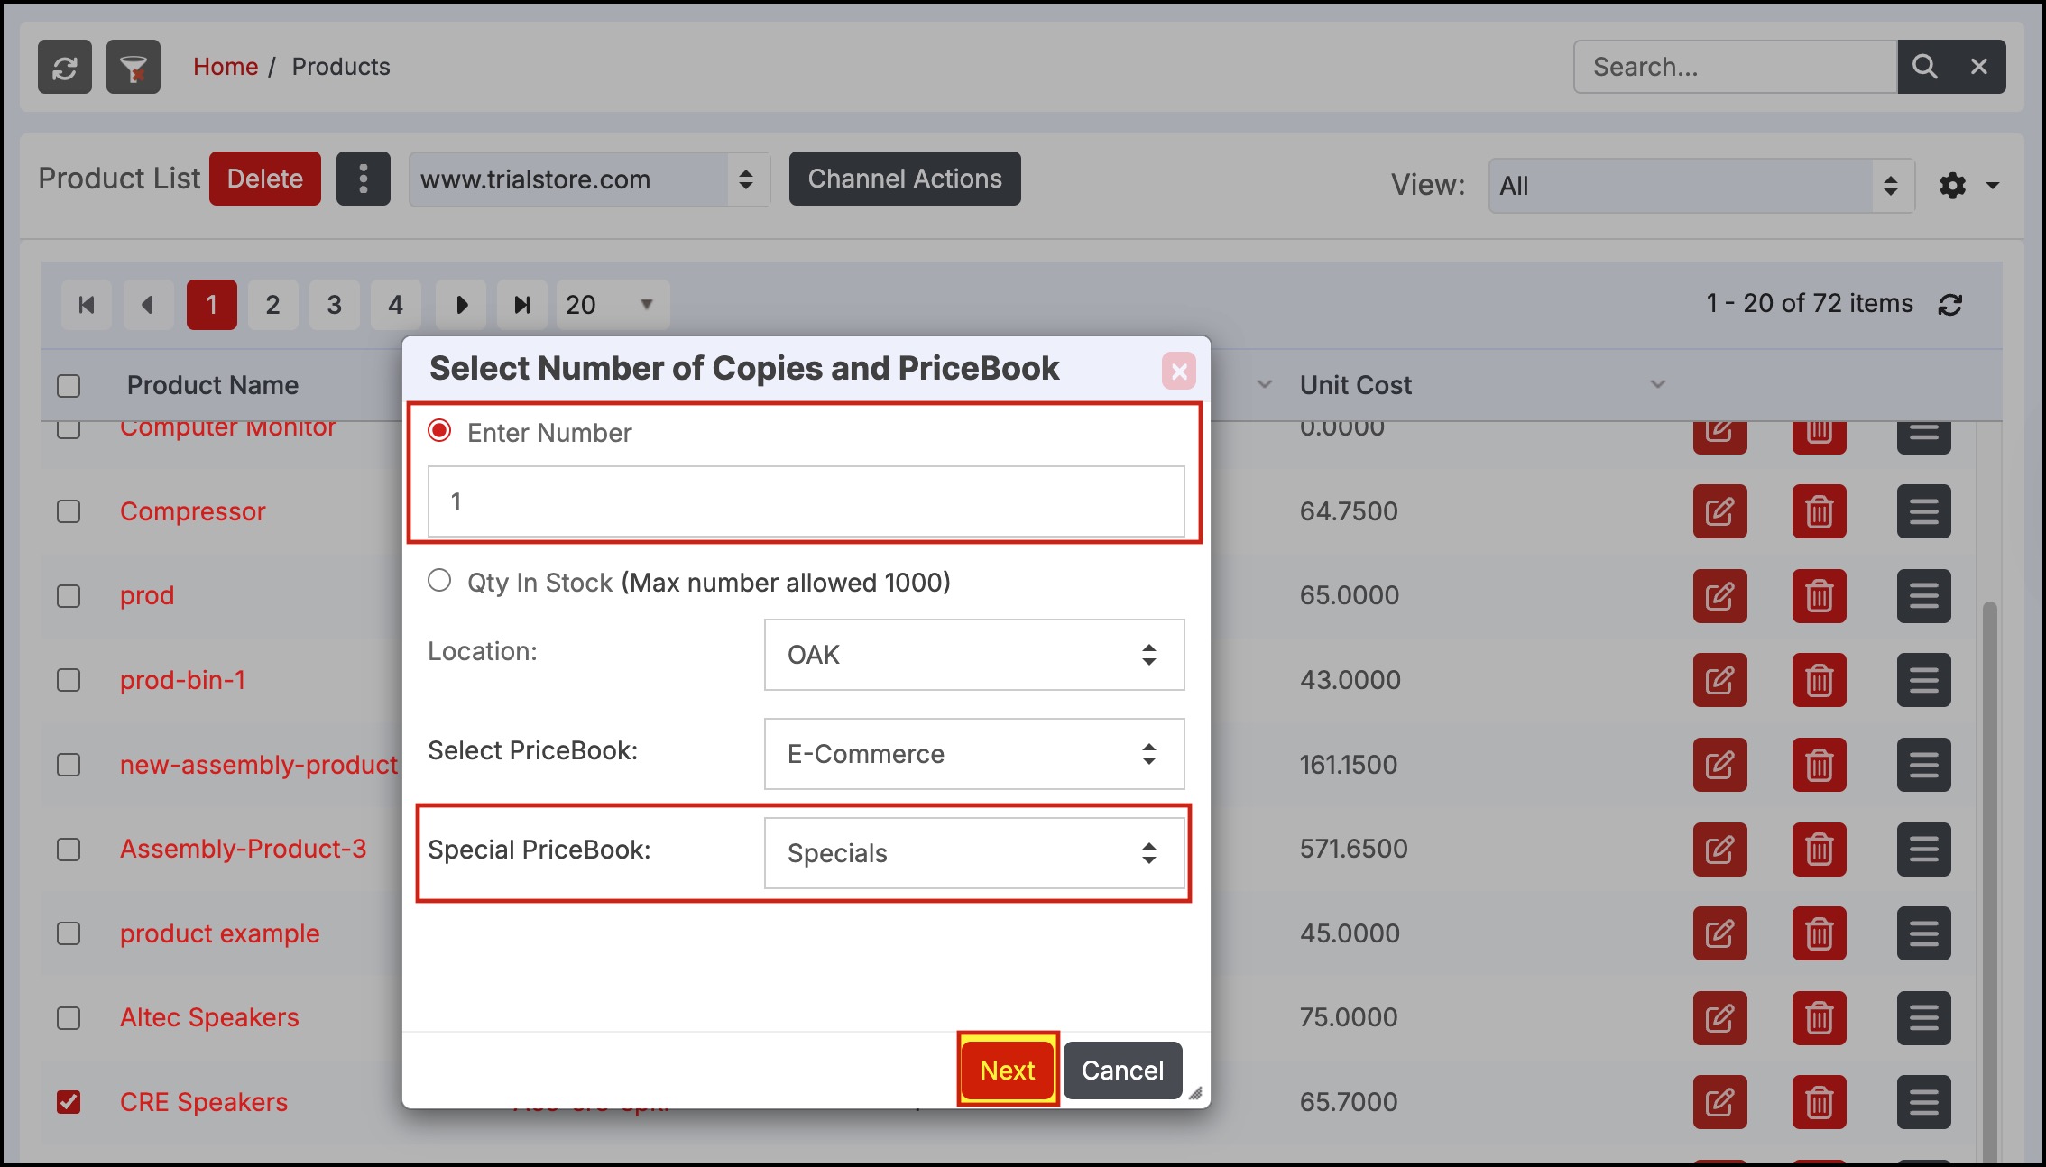Go to last page arrow icon
This screenshot has height=1167, width=2046.
521,305
